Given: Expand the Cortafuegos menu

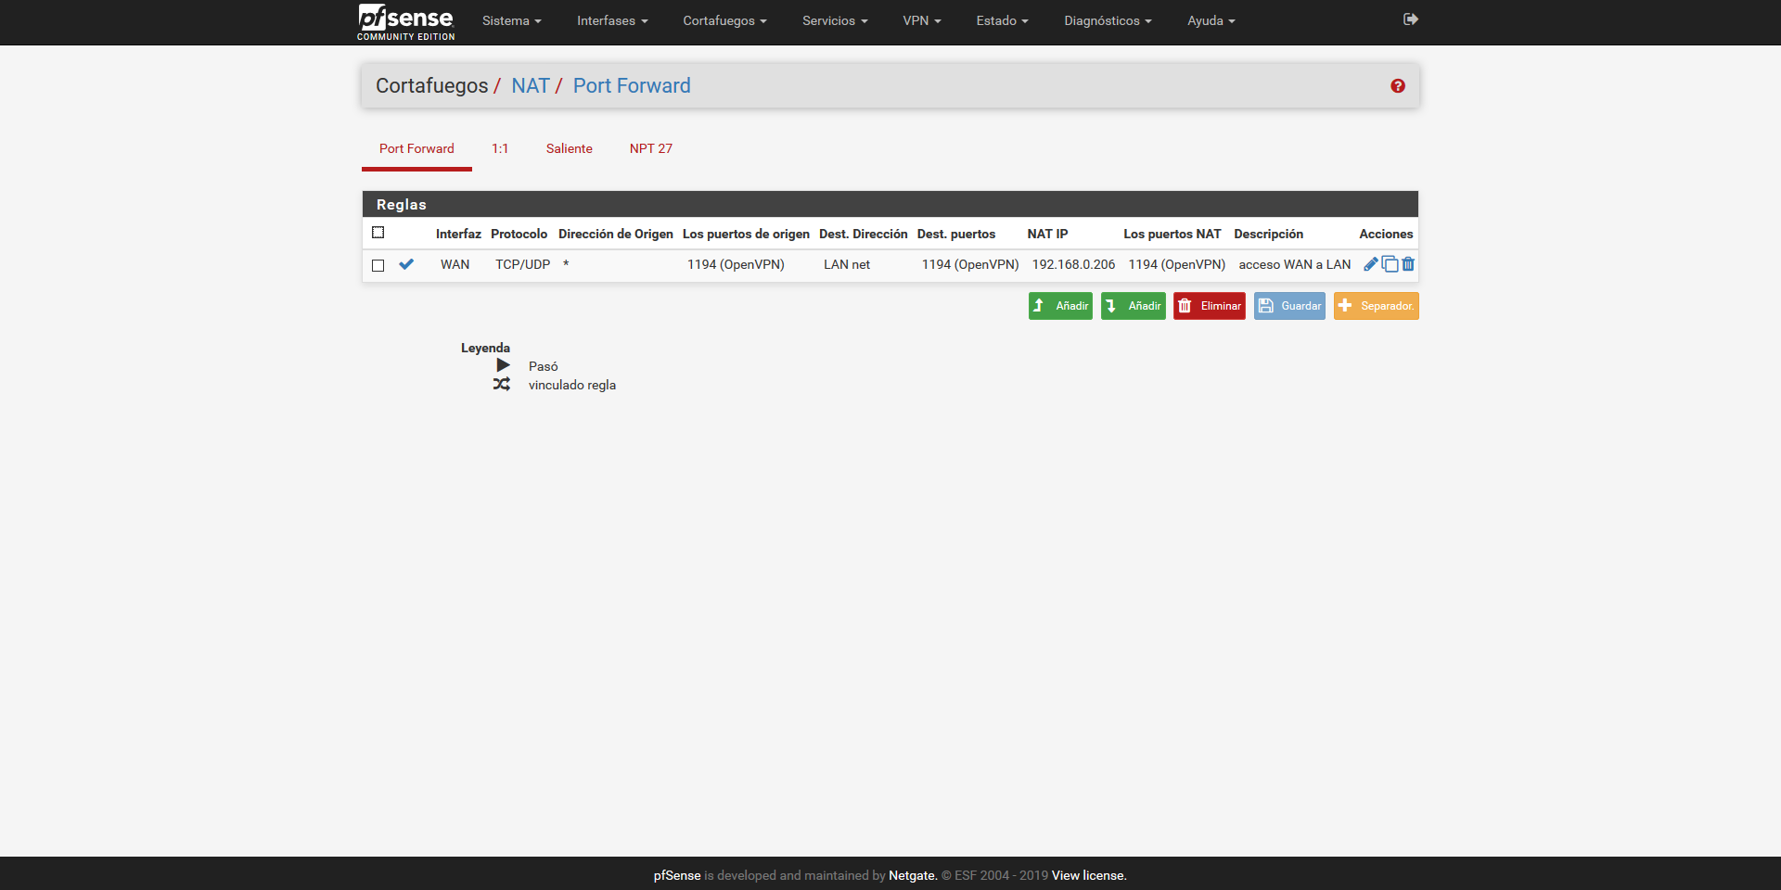Looking at the screenshot, I should (724, 20).
